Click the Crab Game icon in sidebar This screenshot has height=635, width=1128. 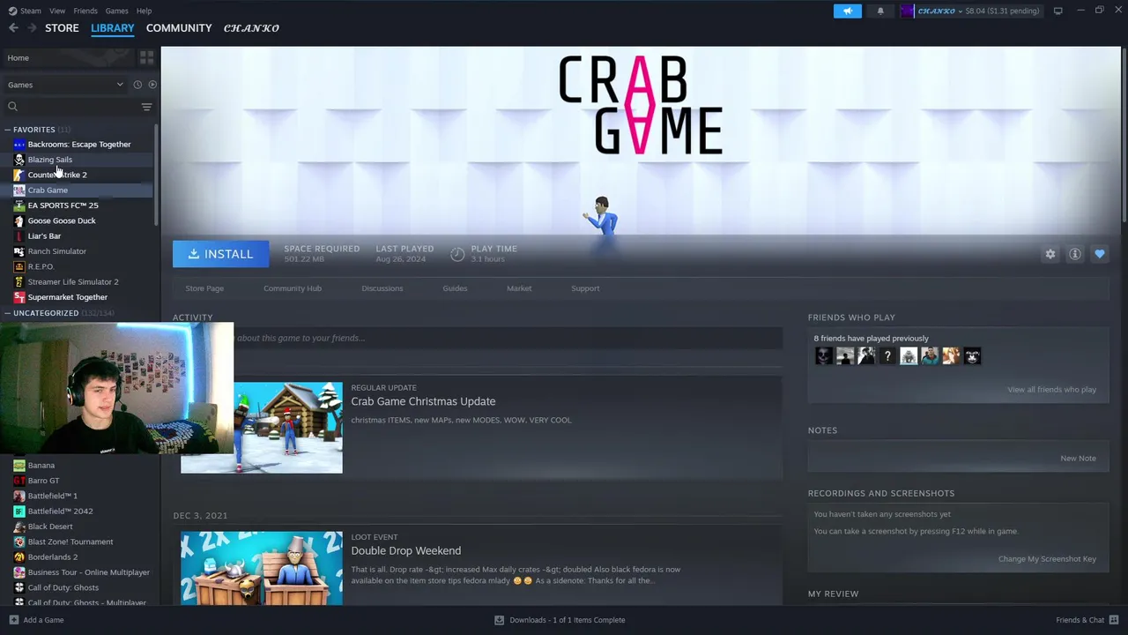pos(19,190)
